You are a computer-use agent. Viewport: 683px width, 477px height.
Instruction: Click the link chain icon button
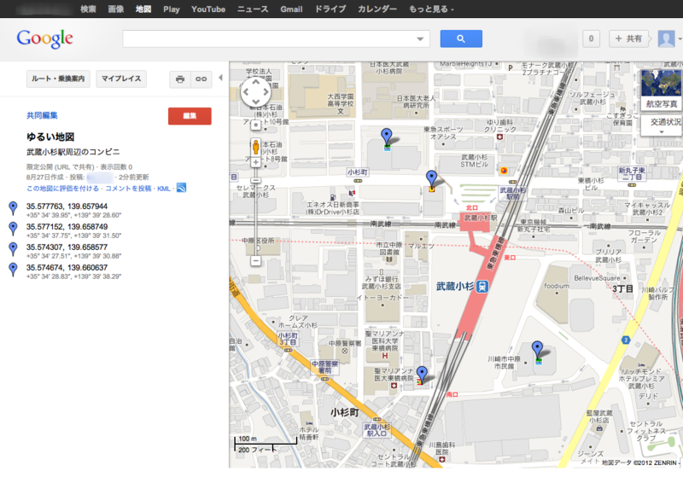coord(201,79)
